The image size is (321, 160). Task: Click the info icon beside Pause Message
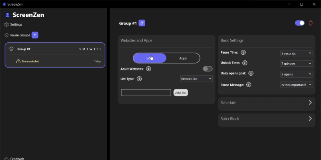click(x=248, y=84)
